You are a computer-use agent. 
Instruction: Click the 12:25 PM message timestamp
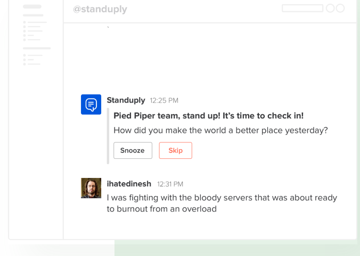coord(164,100)
